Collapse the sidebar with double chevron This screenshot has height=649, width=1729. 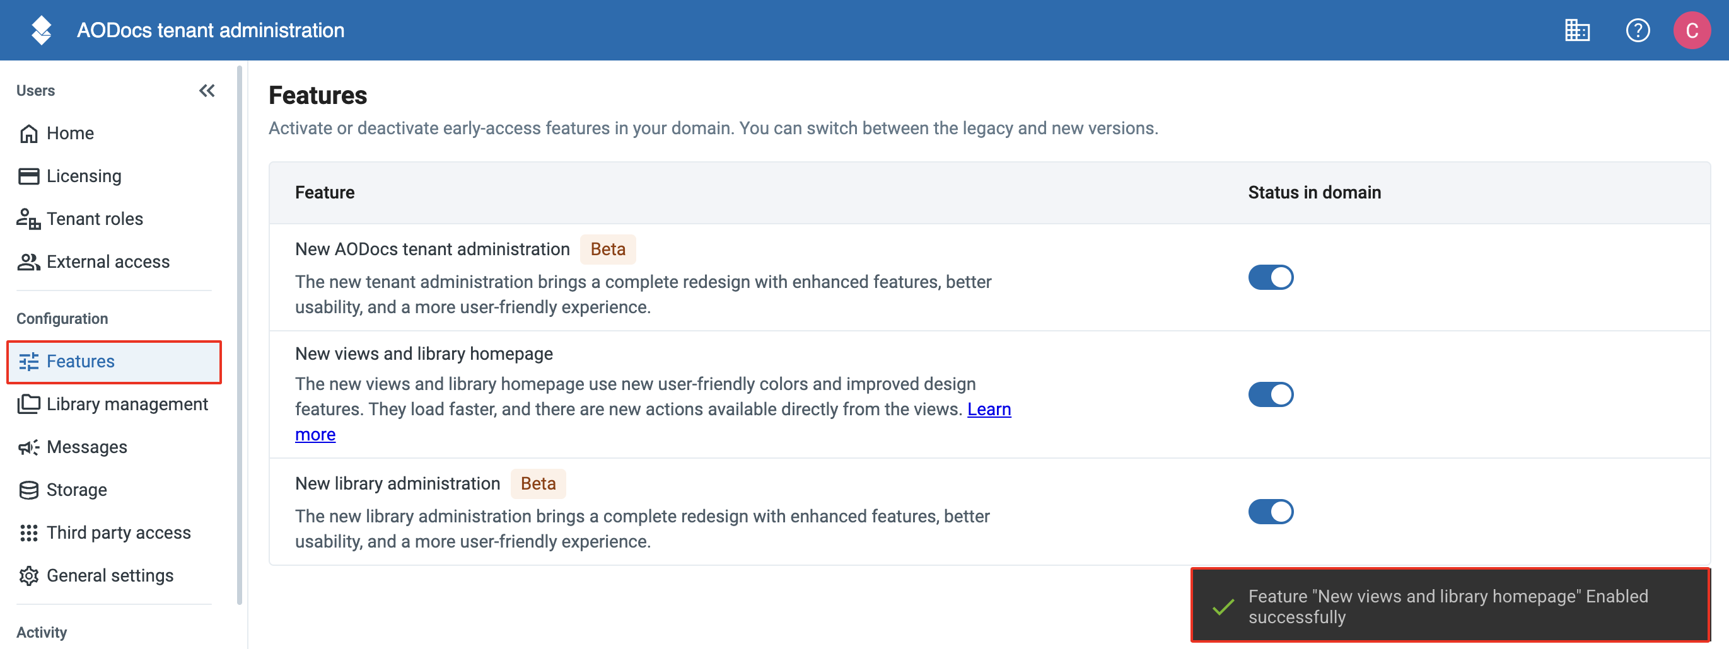pyautogui.click(x=207, y=91)
